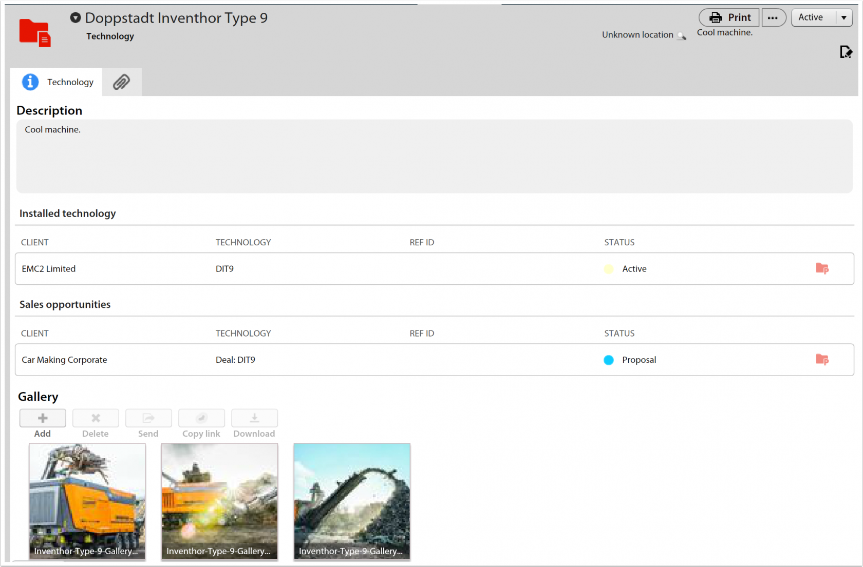Select the DIT9 technology cell
This screenshot has height=567, width=863.
(x=224, y=269)
